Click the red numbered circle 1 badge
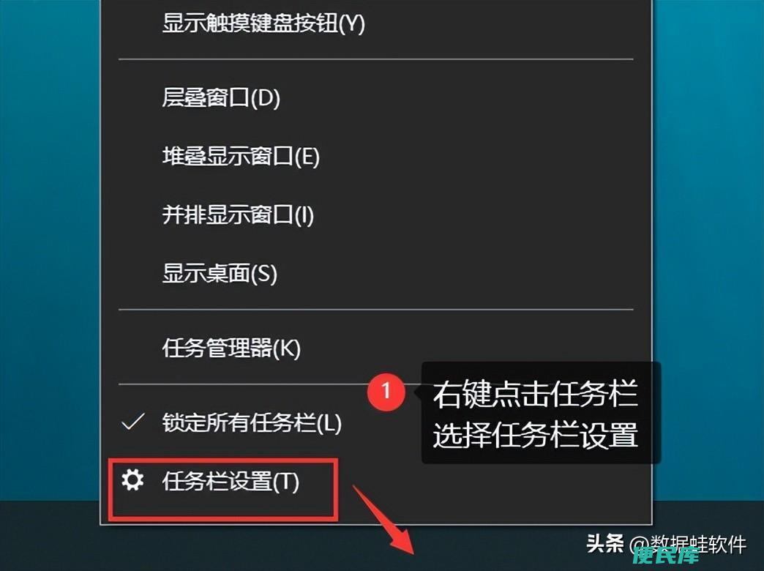This screenshot has width=764, height=571. 386,391
